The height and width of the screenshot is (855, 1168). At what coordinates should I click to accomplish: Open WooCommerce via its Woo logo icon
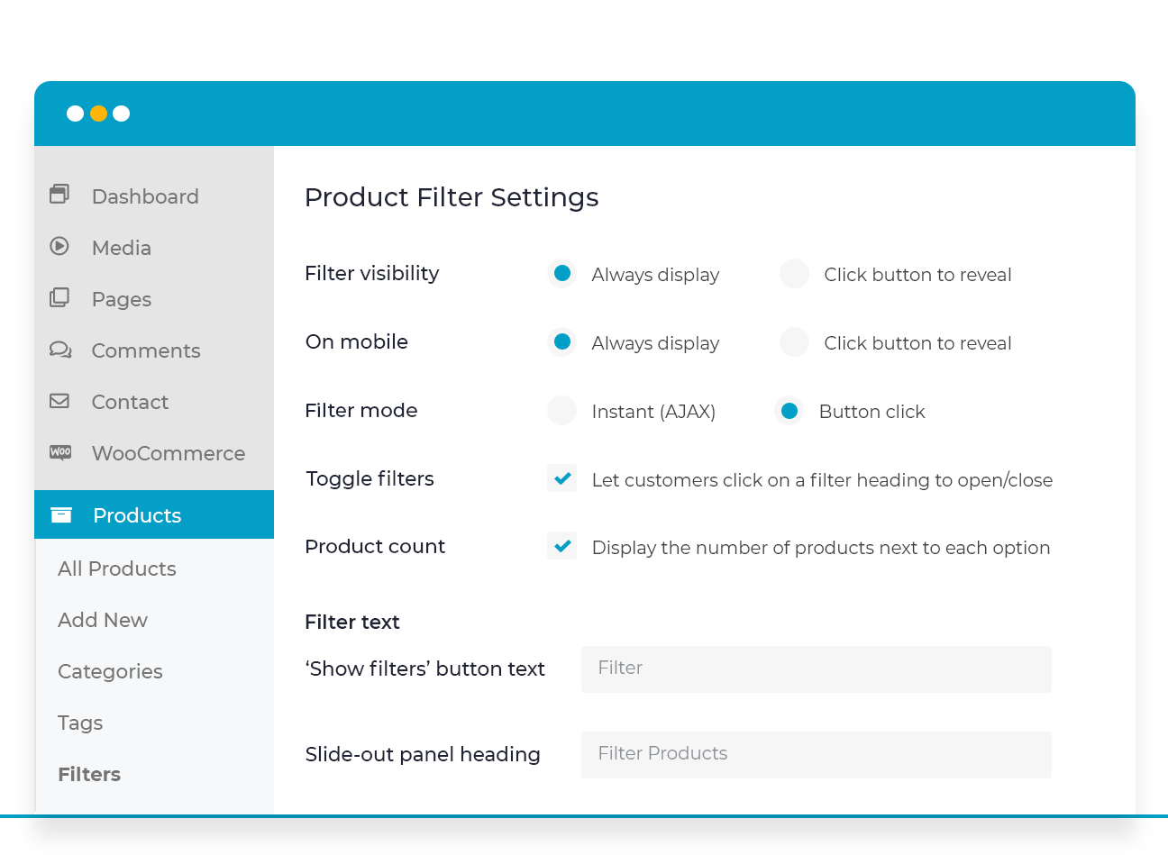pos(59,452)
